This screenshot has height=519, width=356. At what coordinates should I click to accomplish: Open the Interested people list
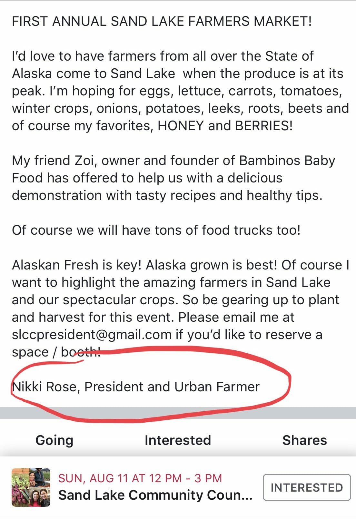click(x=178, y=440)
